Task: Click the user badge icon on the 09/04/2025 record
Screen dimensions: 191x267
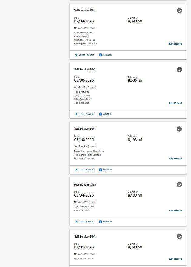Action: [179, 11]
